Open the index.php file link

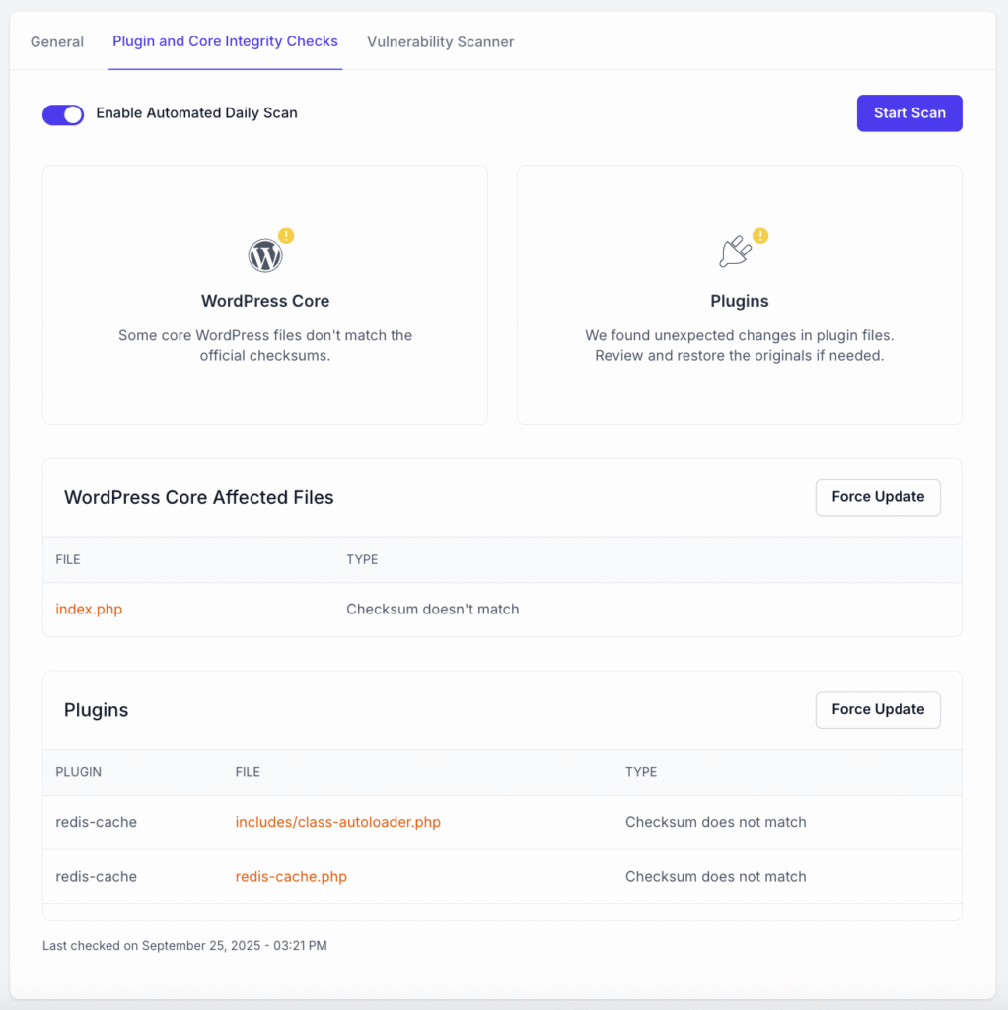[x=89, y=610]
